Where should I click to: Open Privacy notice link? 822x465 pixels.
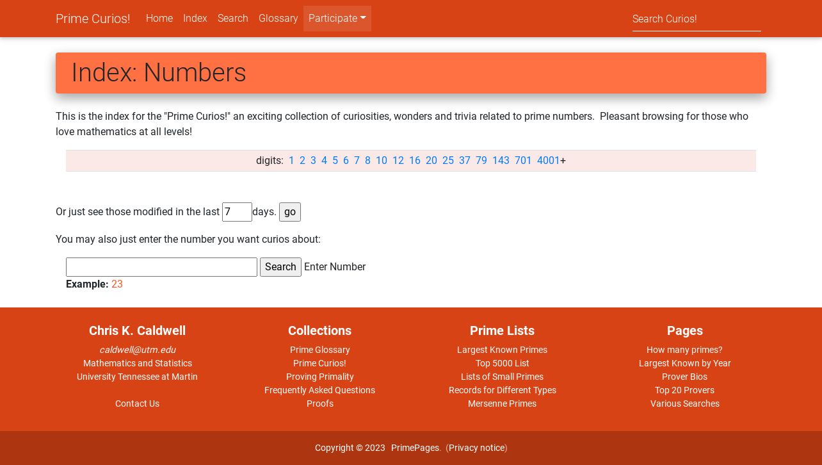click(477, 448)
